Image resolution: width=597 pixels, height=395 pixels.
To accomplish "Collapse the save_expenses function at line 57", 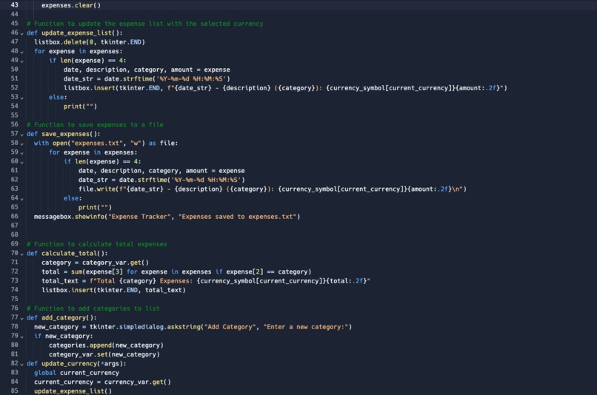I will tap(21, 135).
